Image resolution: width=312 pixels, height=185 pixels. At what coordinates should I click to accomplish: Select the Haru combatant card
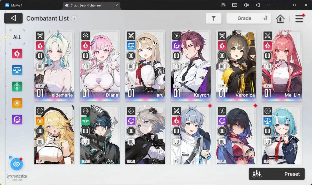coord(145,66)
